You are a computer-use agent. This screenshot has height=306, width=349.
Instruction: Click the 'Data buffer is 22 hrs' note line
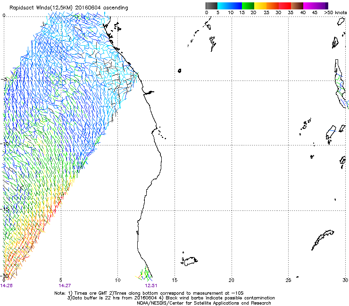[x=171, y=298]
